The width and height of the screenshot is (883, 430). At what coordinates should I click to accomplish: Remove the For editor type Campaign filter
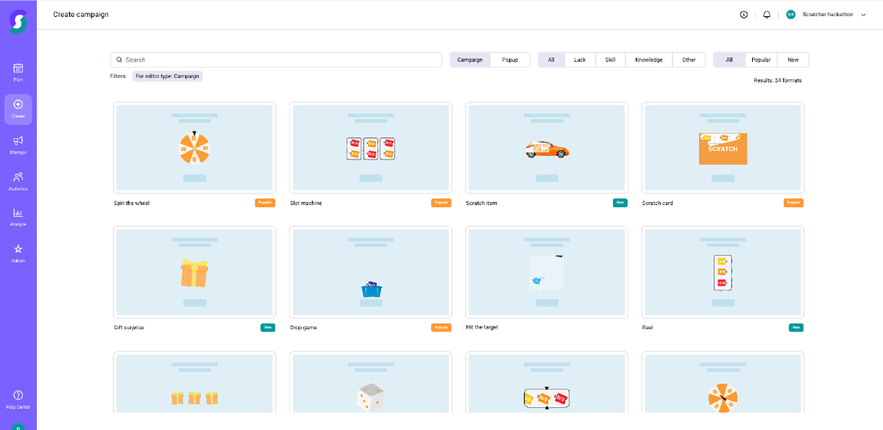(x=168, y=76)
